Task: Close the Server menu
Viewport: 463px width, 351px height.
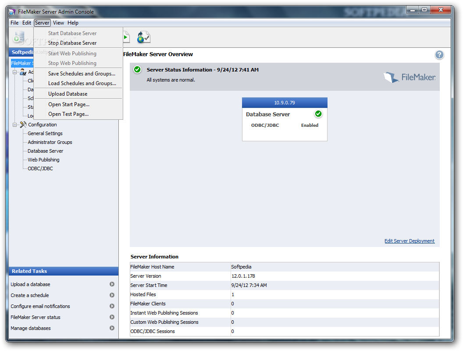Action: [x=42, y=23]
